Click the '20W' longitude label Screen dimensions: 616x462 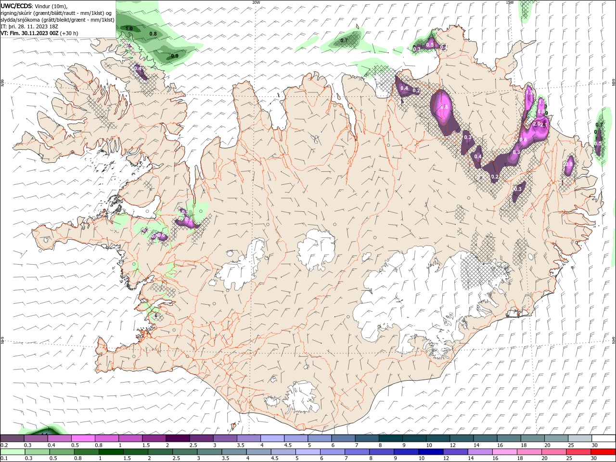click(x=256, y=2)
